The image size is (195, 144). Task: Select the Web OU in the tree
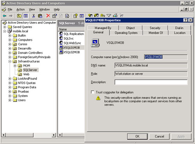[26, 74]
